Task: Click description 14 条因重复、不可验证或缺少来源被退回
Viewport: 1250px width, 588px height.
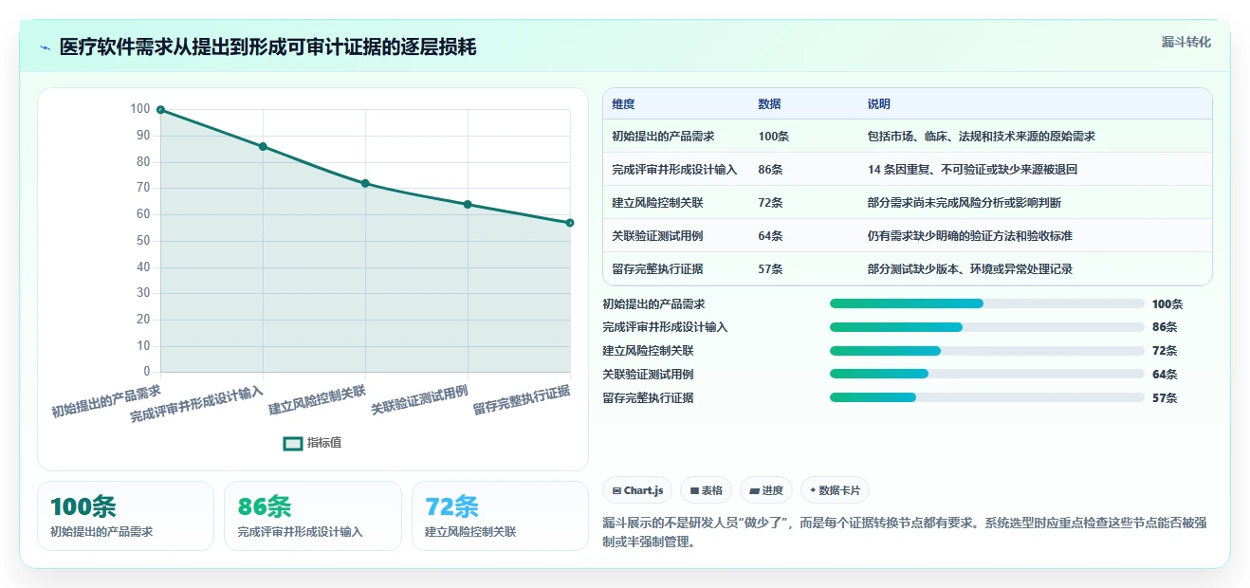Action: tap(972, 170)
